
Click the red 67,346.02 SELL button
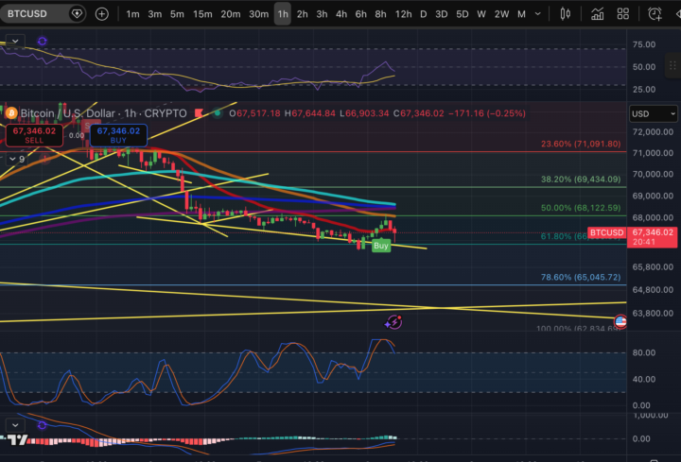[x=34, y=135]
